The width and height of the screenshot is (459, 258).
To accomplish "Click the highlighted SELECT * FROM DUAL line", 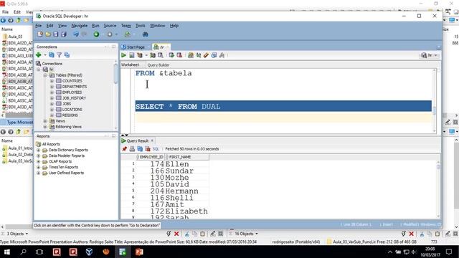I will click(283, 106).
